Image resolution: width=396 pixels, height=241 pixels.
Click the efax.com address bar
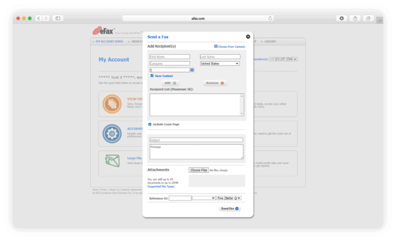point(198,19)
